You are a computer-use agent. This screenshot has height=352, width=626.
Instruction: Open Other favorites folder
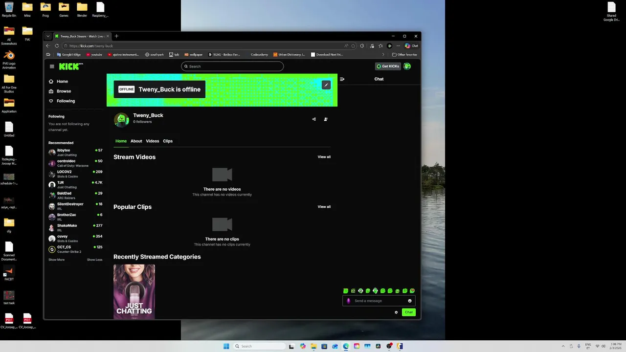tap(404, 55)
